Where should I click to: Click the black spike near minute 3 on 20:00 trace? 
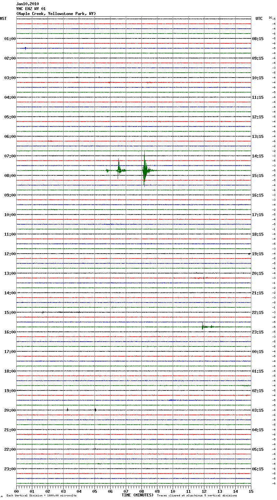click(67, 409)
